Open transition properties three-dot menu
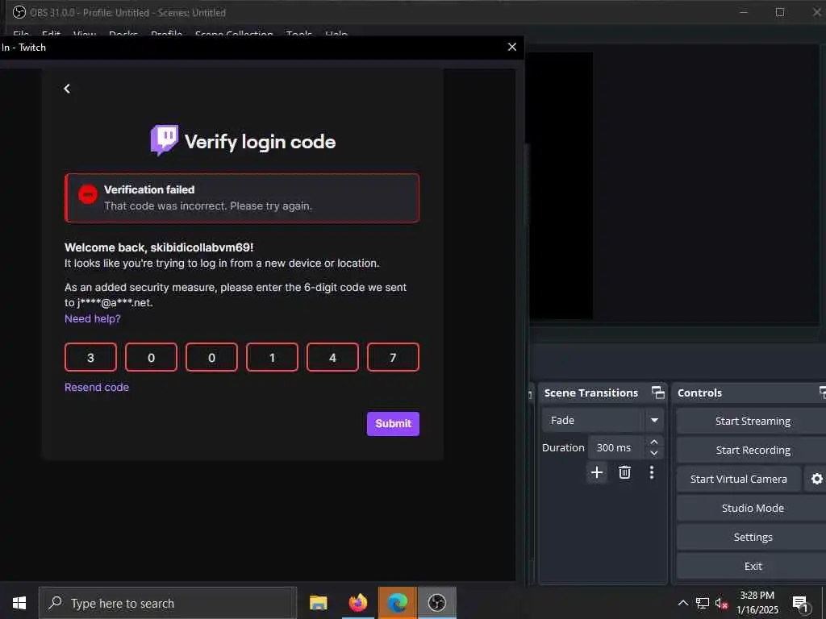This screenshot has width=826, height=619. [652, 472]
